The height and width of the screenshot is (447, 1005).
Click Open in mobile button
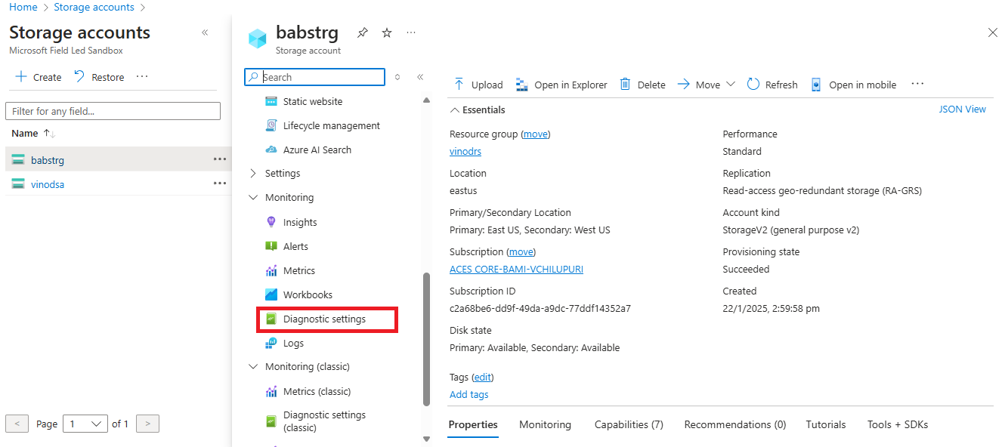coord(853,85)
